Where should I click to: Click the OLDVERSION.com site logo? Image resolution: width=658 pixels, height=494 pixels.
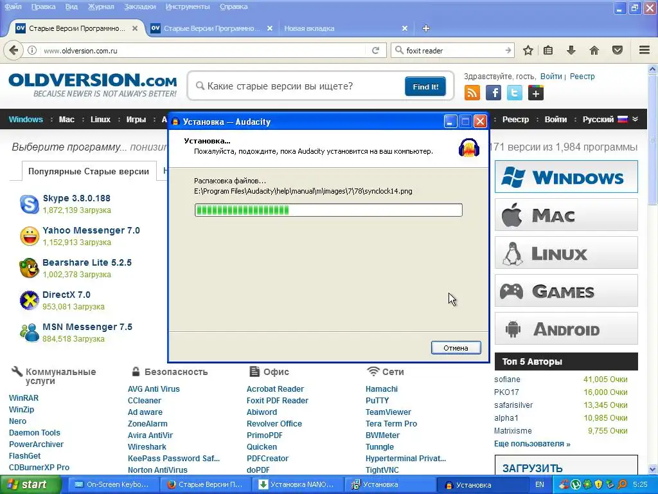click(x=93, y=86)
